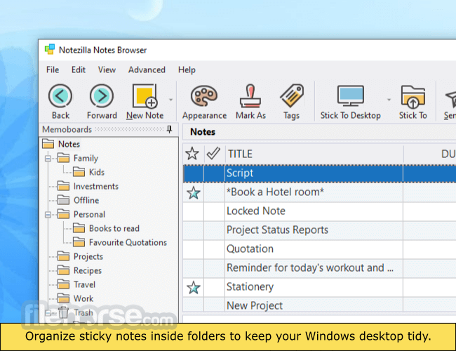
Task: Open the Appearance palette icon
Action: point(204,95)
